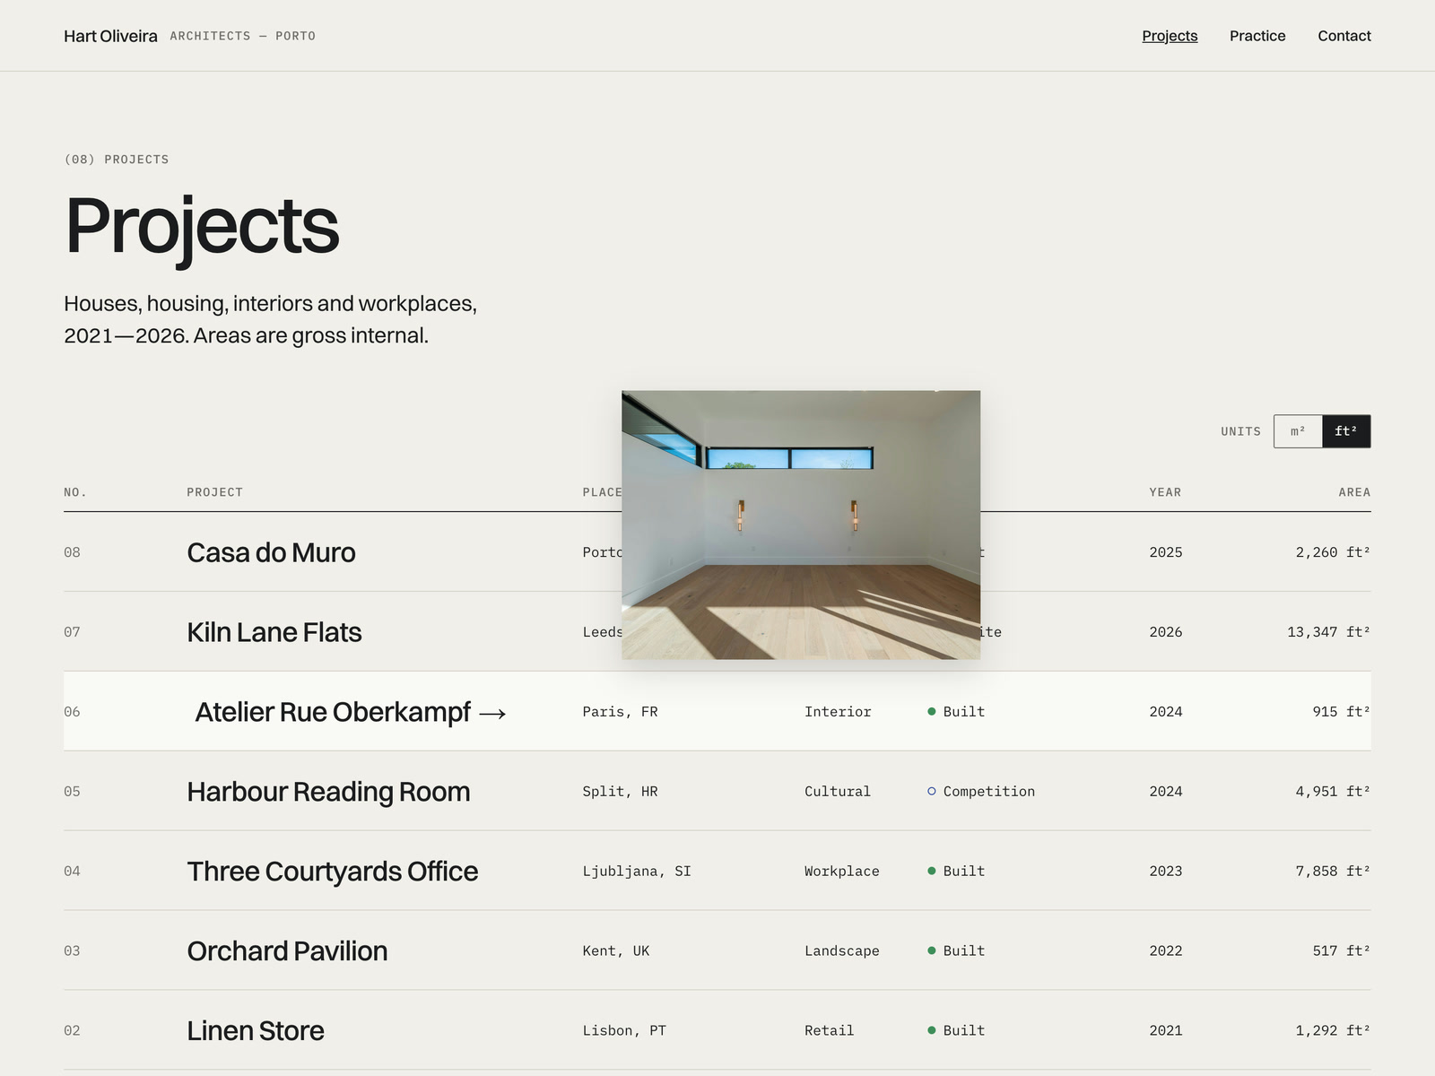Image resolution: width=1435 pixels, height=1076 pixels.
Task: Click the green Built status dot for Atelier Rue Oberkampf
Action: point(932,712)
